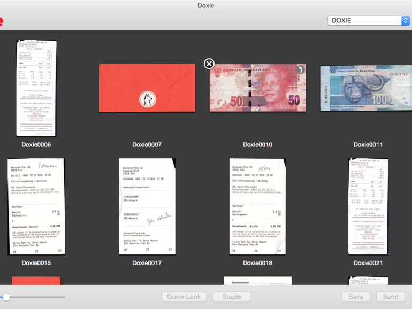
Task: Select the Doxie0006 receipt thumbnail
Action: (x=36, y=88)
